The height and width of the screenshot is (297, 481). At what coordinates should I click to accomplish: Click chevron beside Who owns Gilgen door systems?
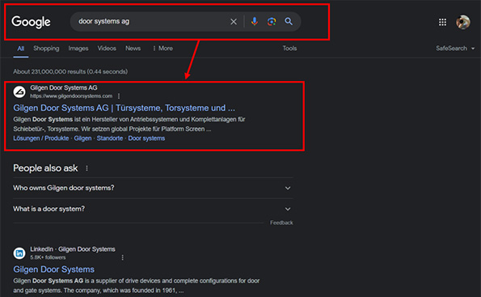(x=288, y=188)
